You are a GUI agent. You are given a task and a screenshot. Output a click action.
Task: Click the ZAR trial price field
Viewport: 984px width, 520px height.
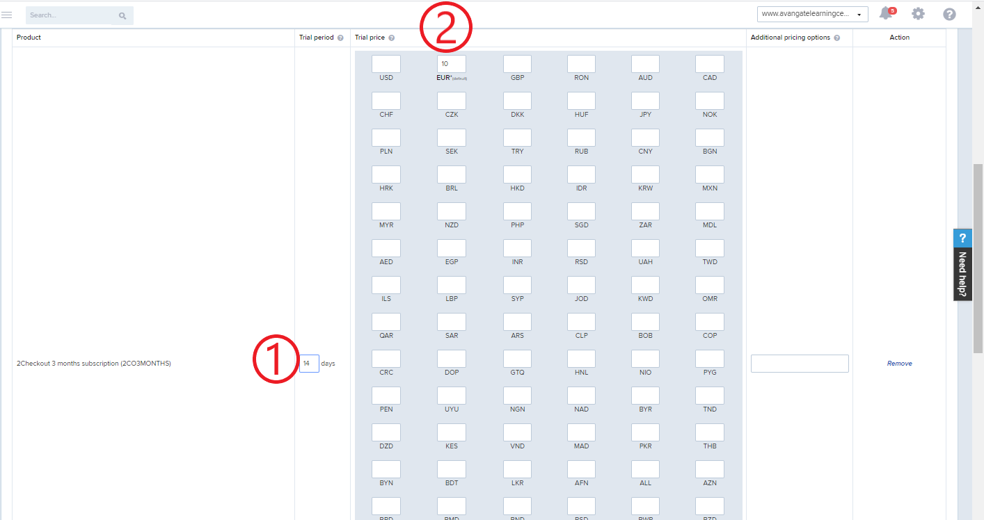(646, 211)
